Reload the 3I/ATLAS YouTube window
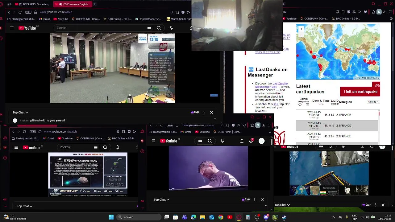 click(24, 132)
